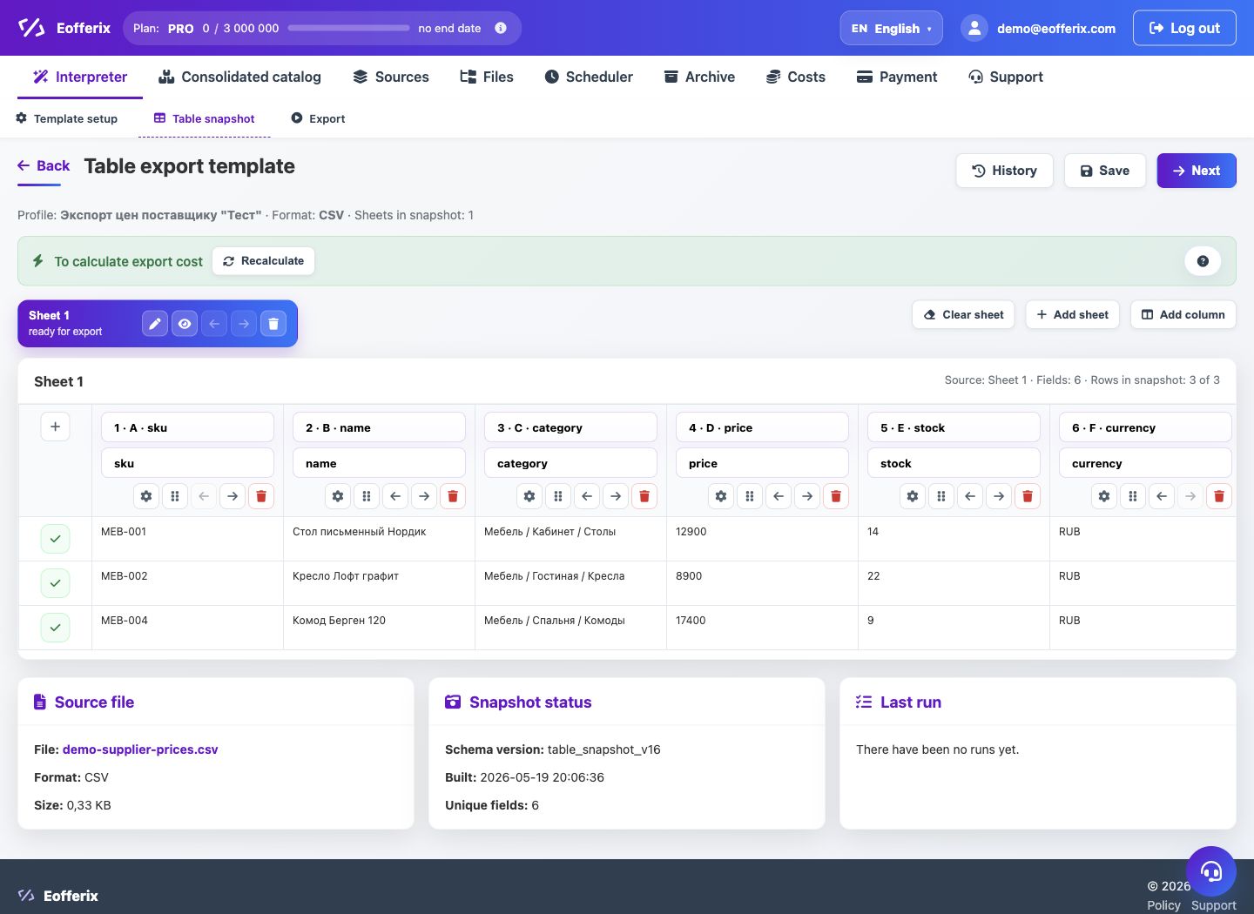This screenshot has width=1254, height=914.
Task: Open settings gear for currency column
Action: (1104, 496)
